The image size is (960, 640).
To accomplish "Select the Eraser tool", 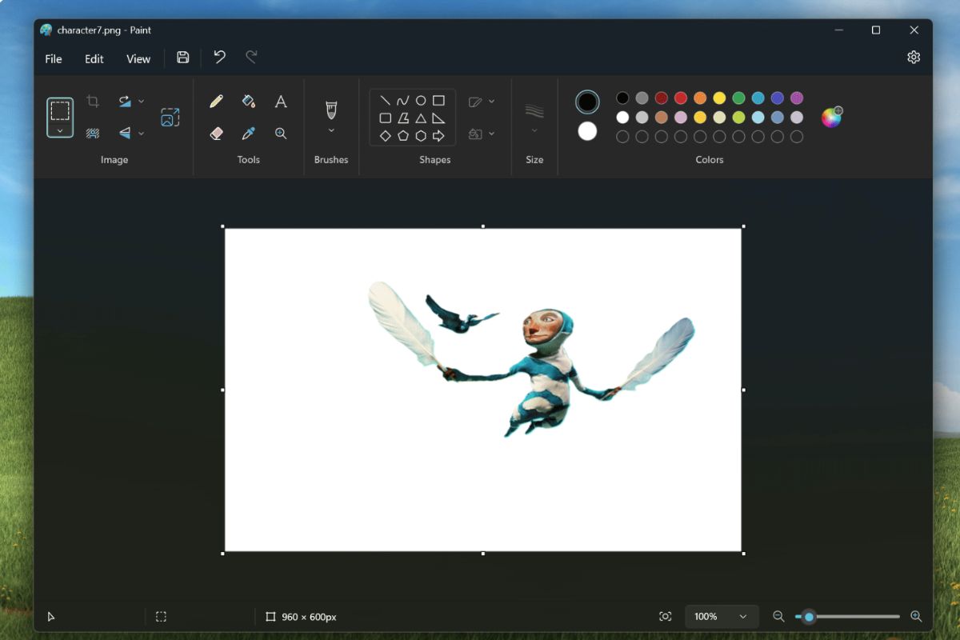I will (x=216, y=134).
